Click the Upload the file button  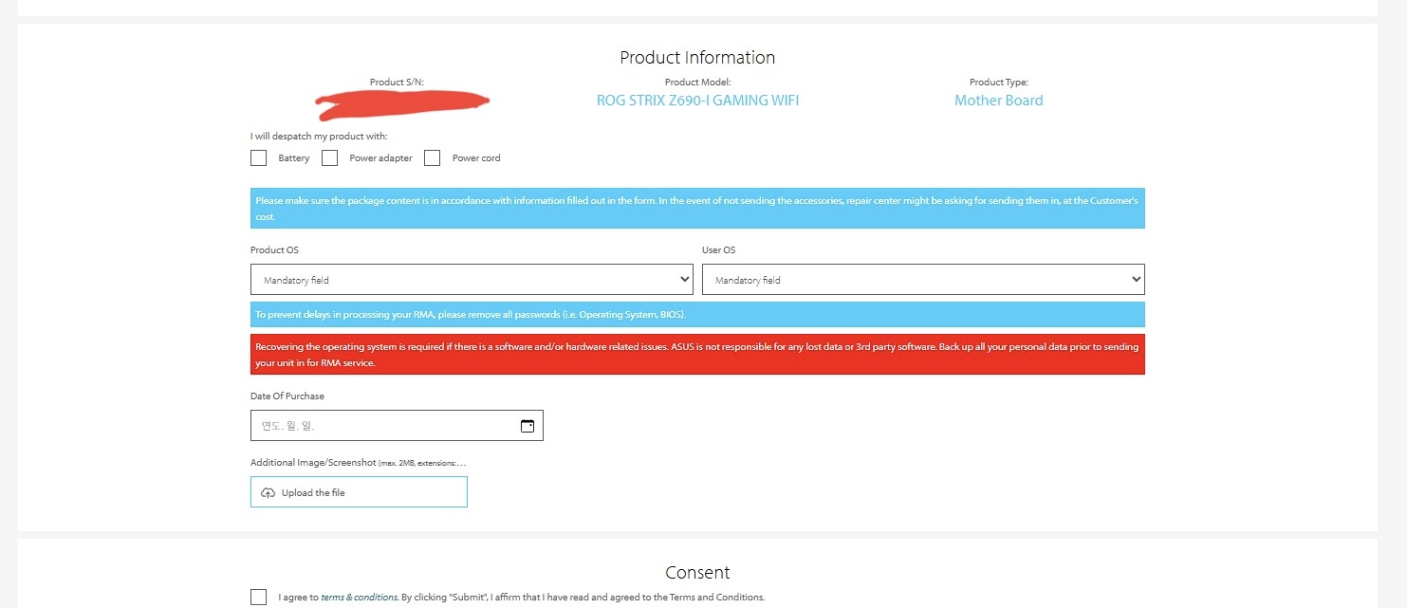(x=359, y=492)
